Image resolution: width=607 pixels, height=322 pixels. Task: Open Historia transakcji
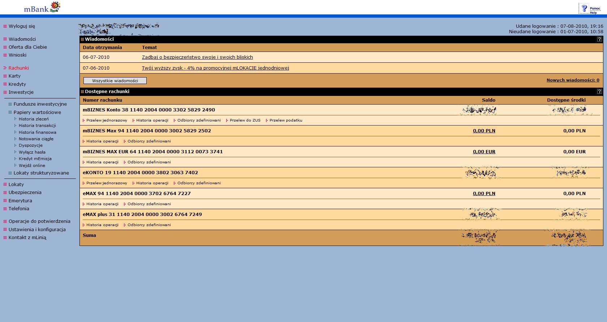pyautogui.click(x=37, y=125)
